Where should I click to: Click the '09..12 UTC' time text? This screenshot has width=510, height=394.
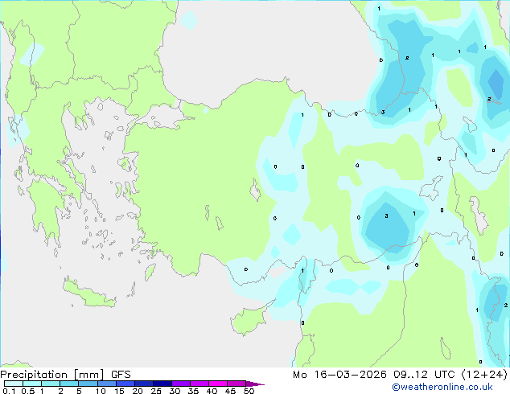(x=424, y=375)
